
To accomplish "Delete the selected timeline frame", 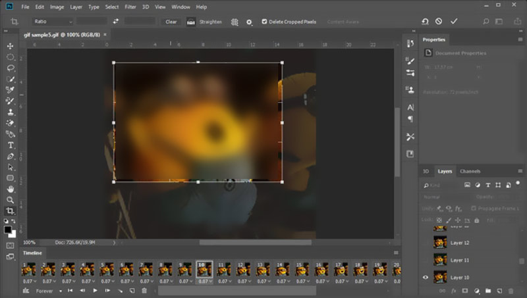I will click(x=144, y=291).
